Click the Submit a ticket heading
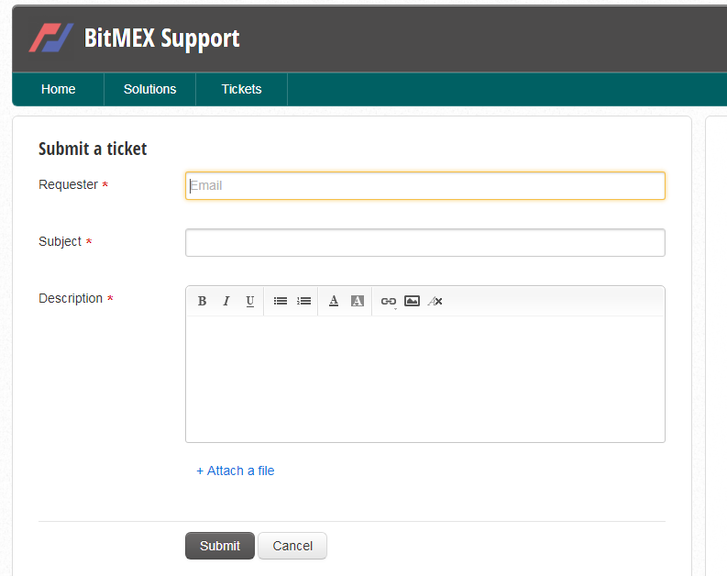Screen dimensions: 727x576 pos(93,149)
